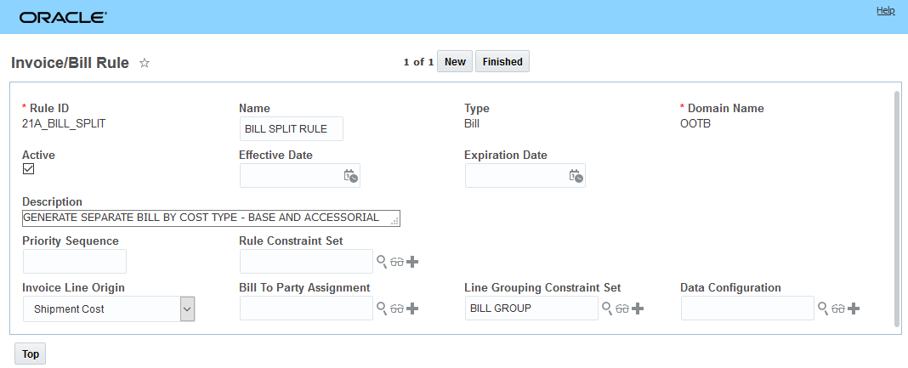The width and height of the screenshot is (908, 368).
Task: Open the Help link
Action: click(x=885, y=10)
